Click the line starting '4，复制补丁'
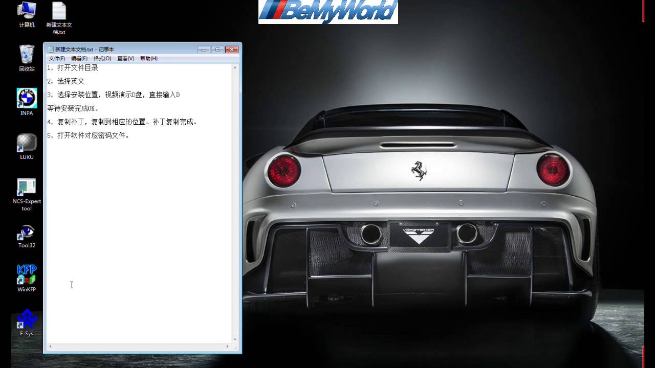Image resolution: width=655 pixels, height=368 pixels. (122, 122)
